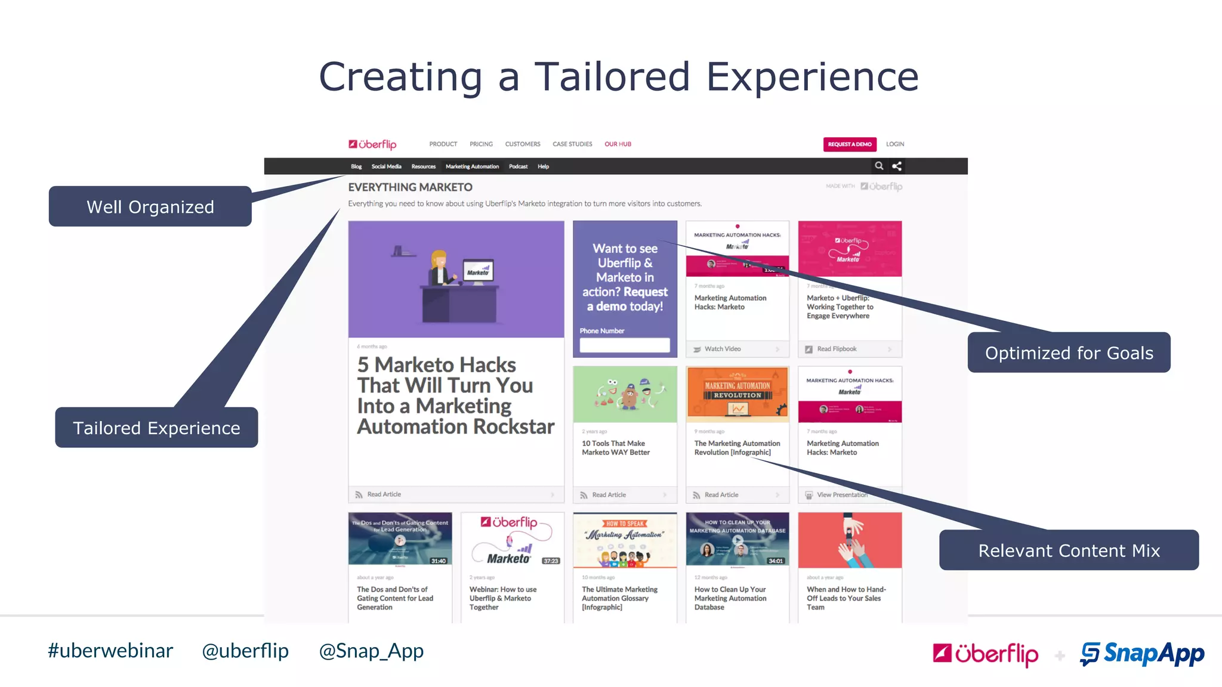1222x687 pixels.
Task: Open the How to Clean Up Your Database video thumbnail
Action: tap(737, 539)
